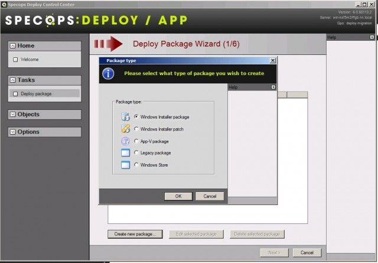The image size is (378, 263).
Task: Click the Windows Store window icon
Action: (125, 165)
